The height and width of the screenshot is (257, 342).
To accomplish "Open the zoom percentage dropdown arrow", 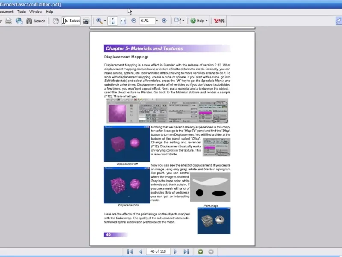I will click(x=156, y=21).
